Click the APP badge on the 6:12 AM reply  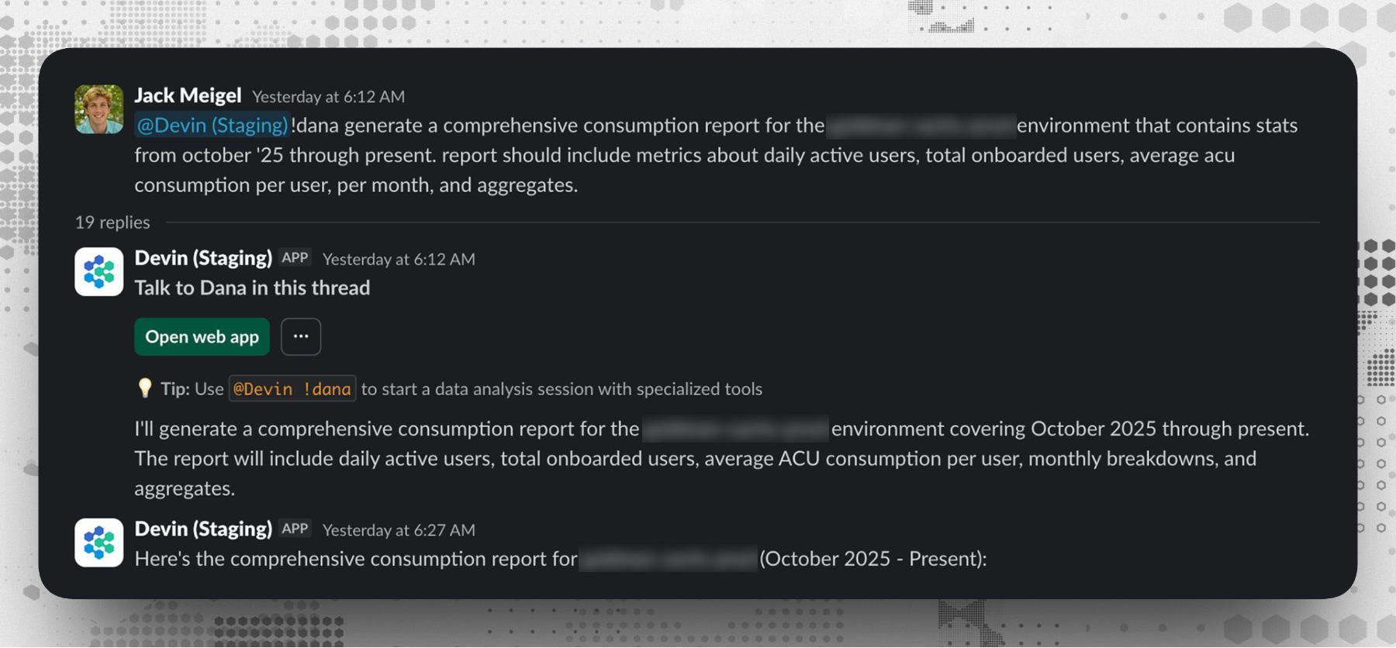tap(295, 258)
